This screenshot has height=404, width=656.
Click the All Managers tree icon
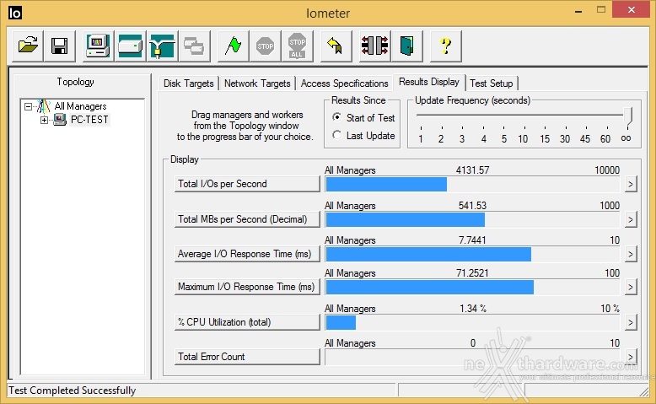(x=44, y=106)
